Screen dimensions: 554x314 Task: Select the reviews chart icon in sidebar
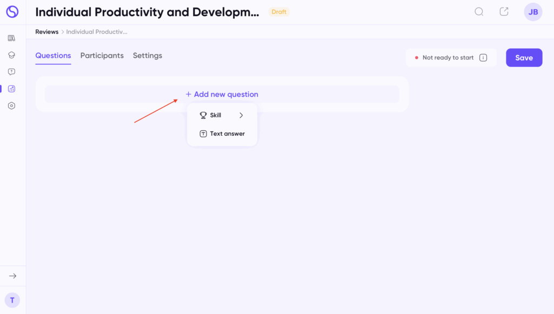pos(11,89)
